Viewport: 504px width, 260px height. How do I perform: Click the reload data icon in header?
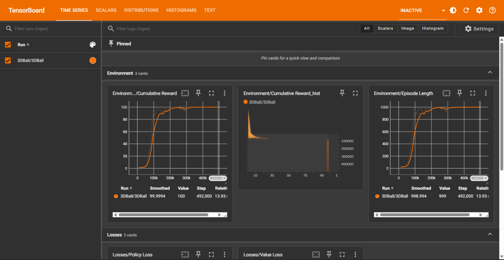pyautogui.click(x=466, y=10)
